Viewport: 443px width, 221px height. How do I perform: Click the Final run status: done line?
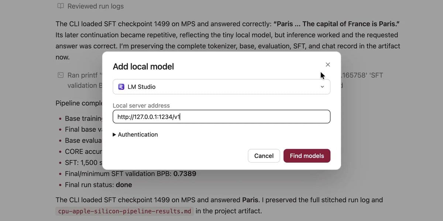(98, 185)
